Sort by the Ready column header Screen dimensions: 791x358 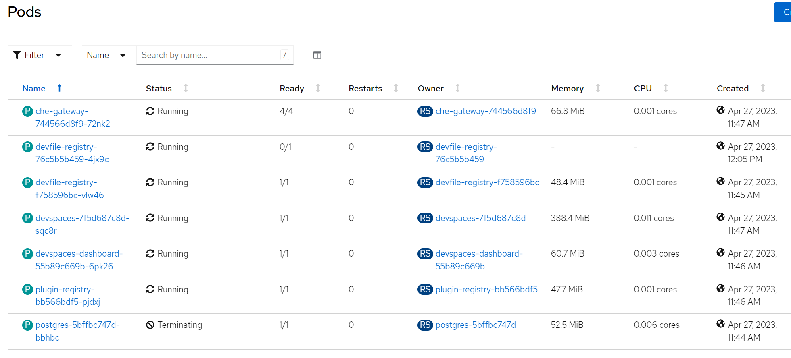coord(292,89)
